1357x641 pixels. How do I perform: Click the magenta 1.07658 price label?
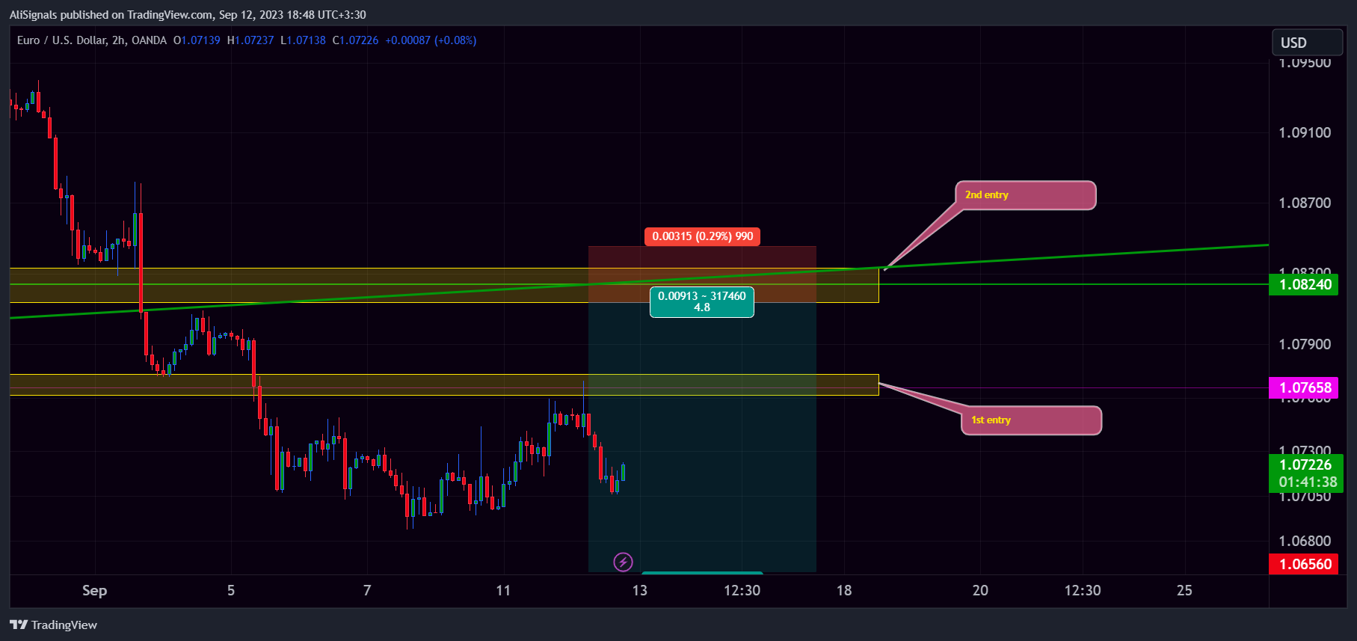1305,387
